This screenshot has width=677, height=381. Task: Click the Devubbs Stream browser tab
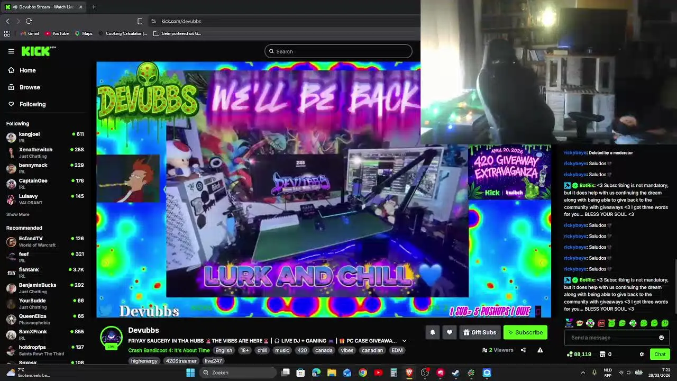click(43, 7)
